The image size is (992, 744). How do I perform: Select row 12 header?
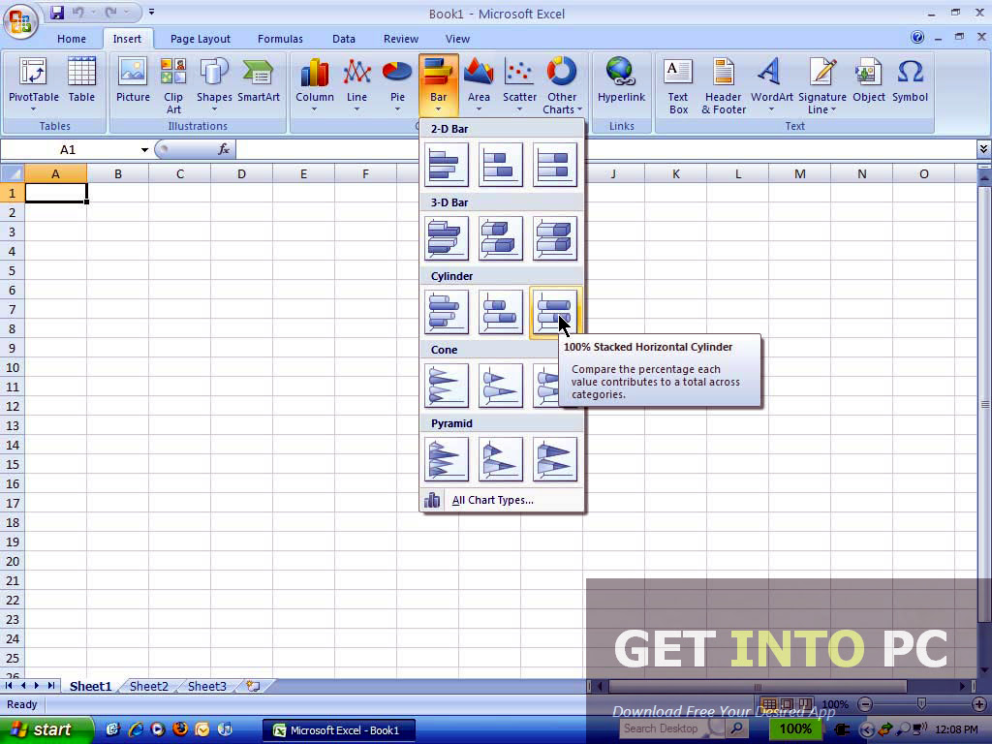[12, 406]
